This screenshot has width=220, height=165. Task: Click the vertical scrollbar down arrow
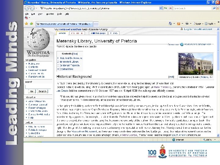pos(218,135)
